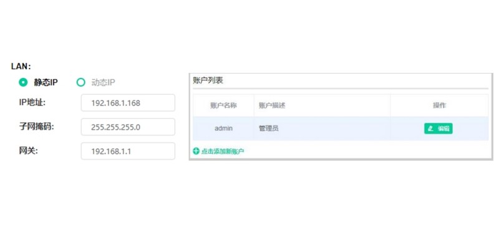
Task: Select the 动态IP radio button
Action: tap(81, 83)
